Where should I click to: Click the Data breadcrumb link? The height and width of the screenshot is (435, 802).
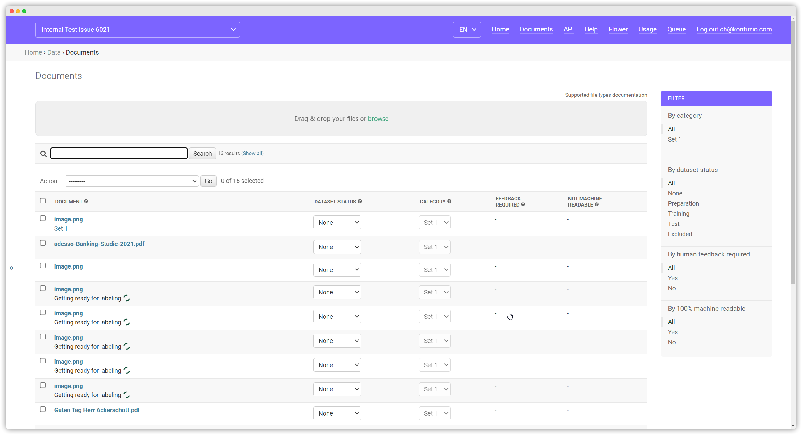[54, 52]
